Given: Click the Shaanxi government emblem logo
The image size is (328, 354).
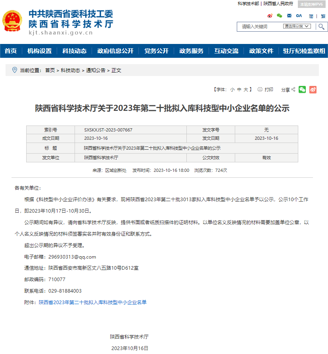Looking at the screenshot, I should (12, 21).
